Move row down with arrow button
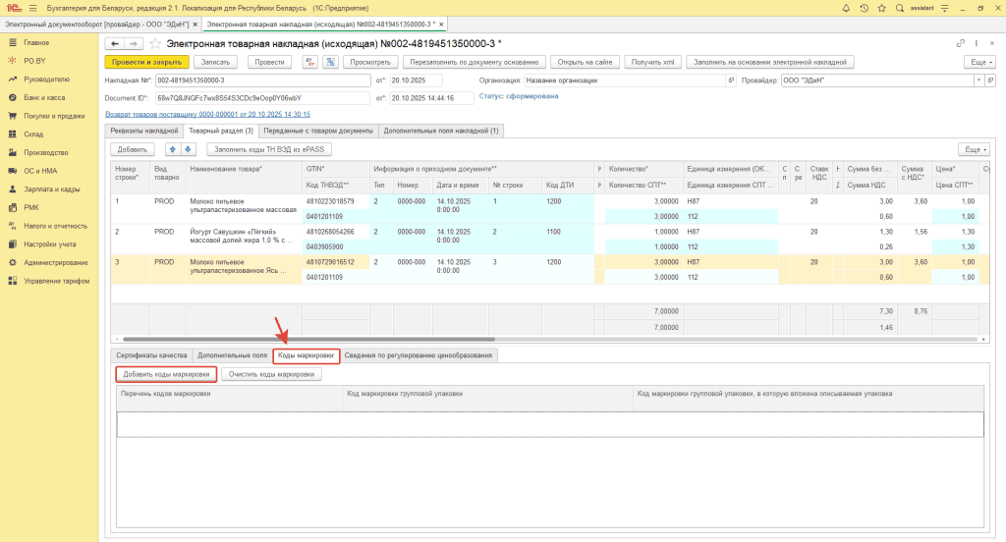The image size is (1006, 542). point(189,149)
